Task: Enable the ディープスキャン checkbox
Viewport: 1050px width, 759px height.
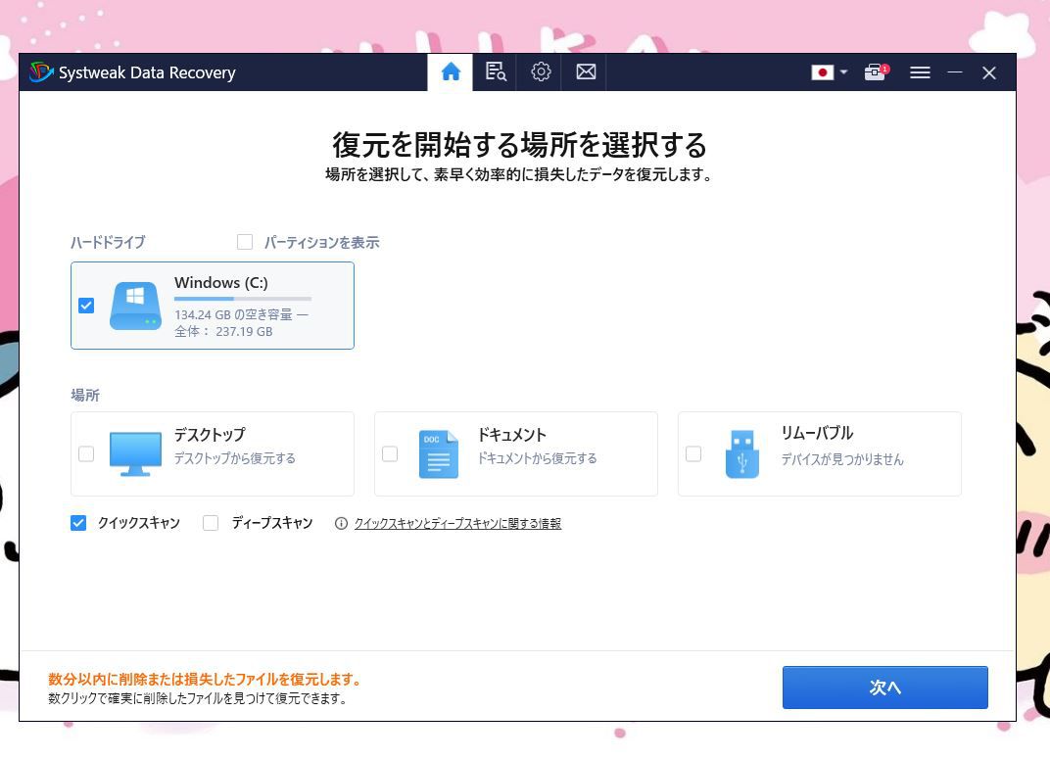Action: point(211,523)
